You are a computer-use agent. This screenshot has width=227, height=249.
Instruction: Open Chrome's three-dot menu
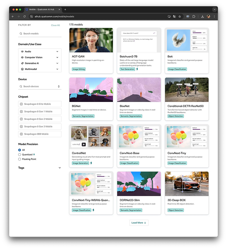click(215, 16)
